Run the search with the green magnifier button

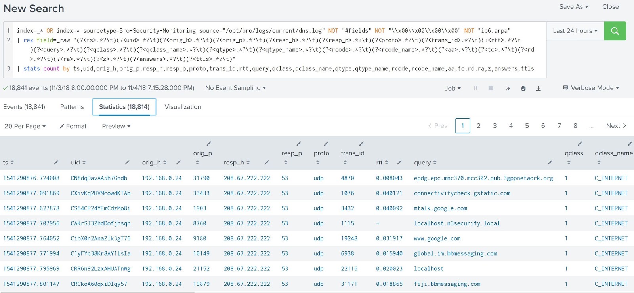click(x=615, y=31)
